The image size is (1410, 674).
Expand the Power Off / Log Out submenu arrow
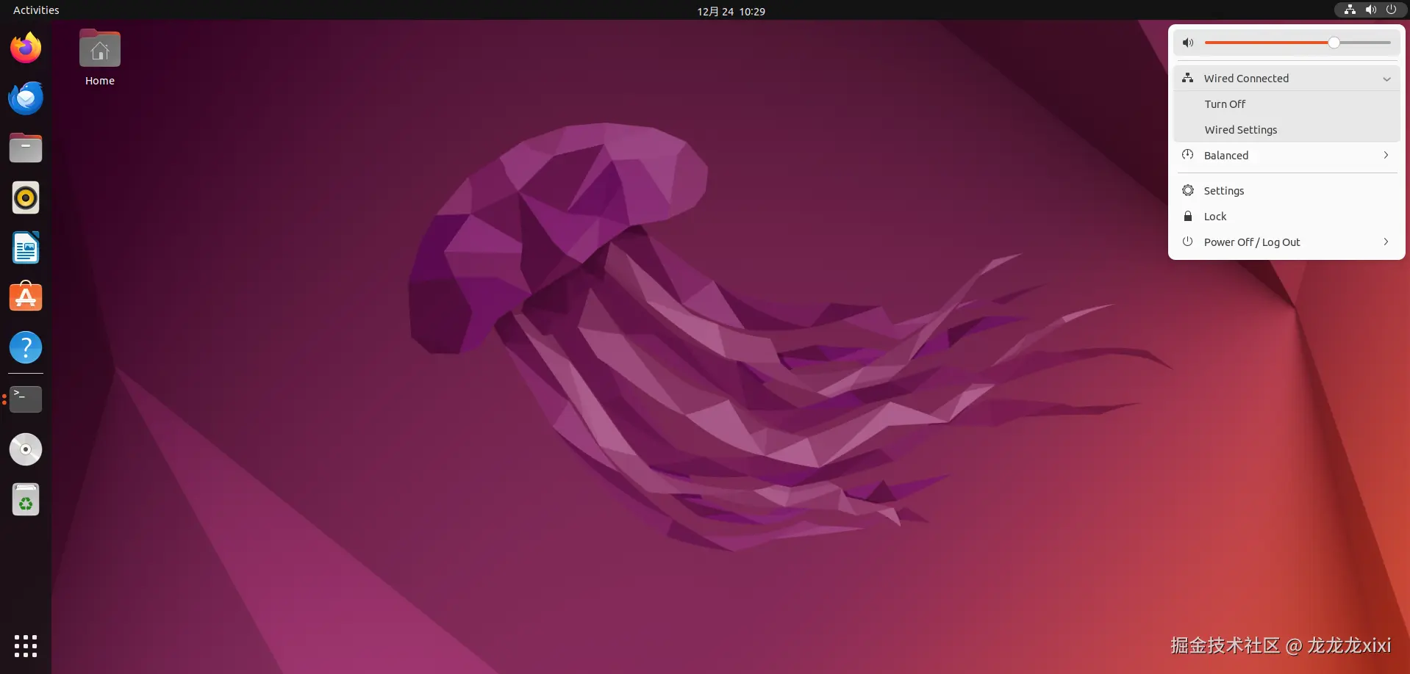coord(1386,242)
